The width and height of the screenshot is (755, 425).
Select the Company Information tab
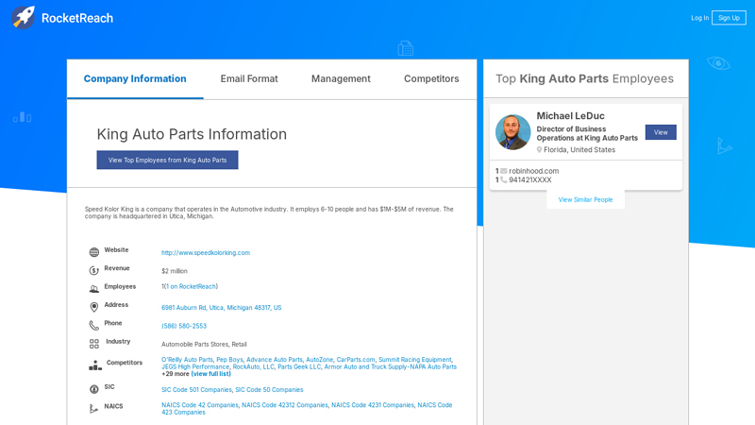(135, 78)
